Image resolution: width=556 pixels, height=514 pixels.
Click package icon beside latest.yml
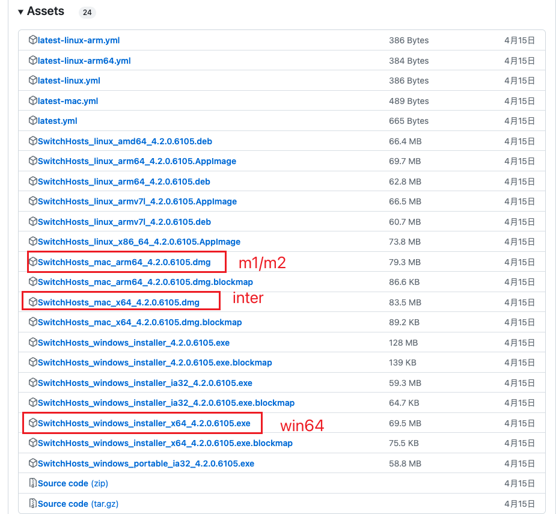click(x=32, y=120)
